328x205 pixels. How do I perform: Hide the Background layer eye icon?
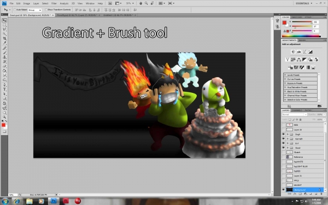[283, 190]
